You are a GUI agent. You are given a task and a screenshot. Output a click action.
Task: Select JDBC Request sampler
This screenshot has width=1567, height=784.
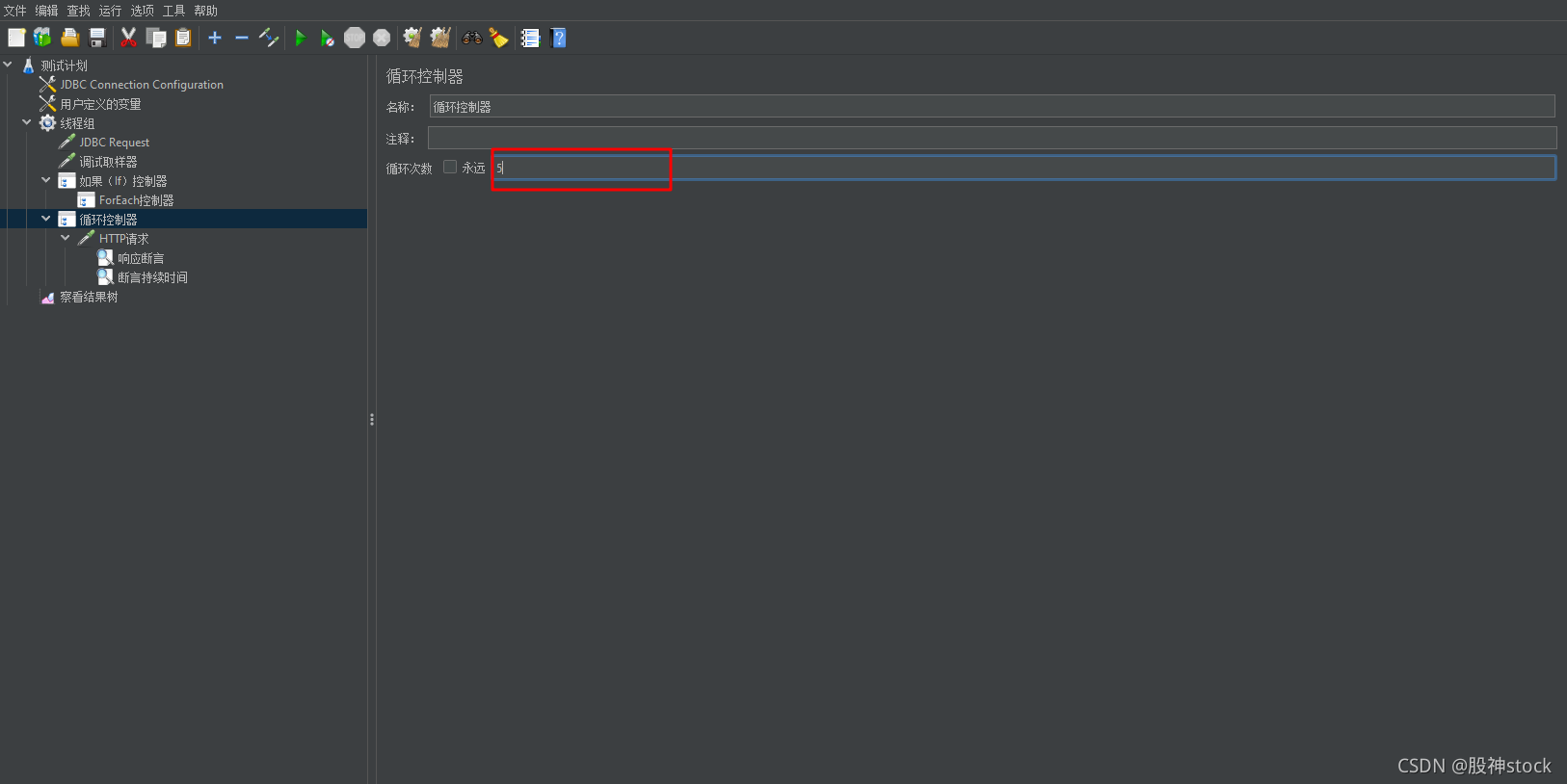[x=115, y=143]
